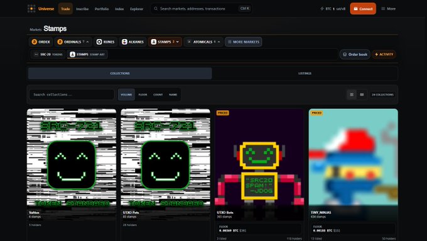Switch to large grid view

click(352, 94)
